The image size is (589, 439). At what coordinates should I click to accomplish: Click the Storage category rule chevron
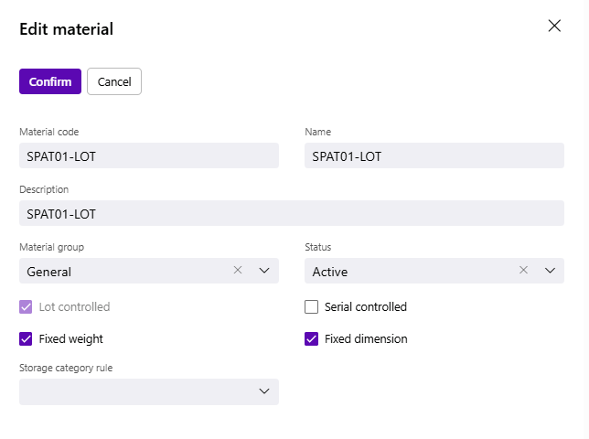pos(264,391)
